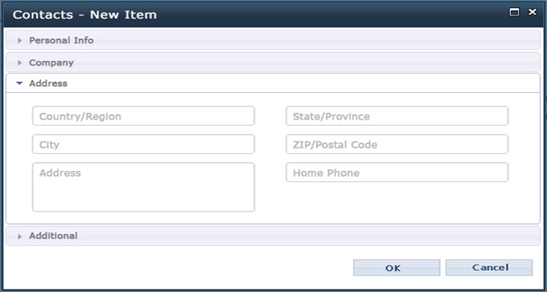Cancel the new contact dialog
This screenshot has height=292, width=547.
489,268
